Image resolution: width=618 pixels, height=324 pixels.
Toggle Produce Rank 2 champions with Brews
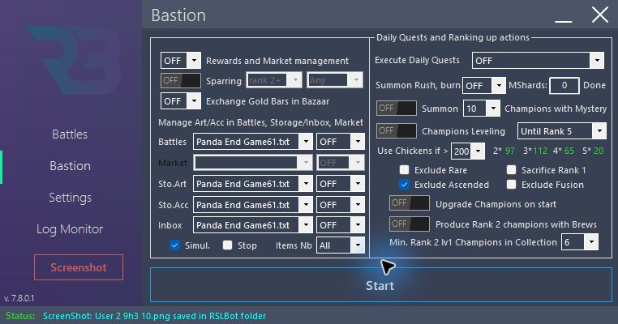pos(409,224)
